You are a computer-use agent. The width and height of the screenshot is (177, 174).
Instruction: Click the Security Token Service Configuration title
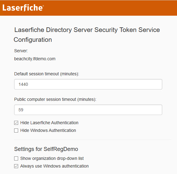[87, 35]
